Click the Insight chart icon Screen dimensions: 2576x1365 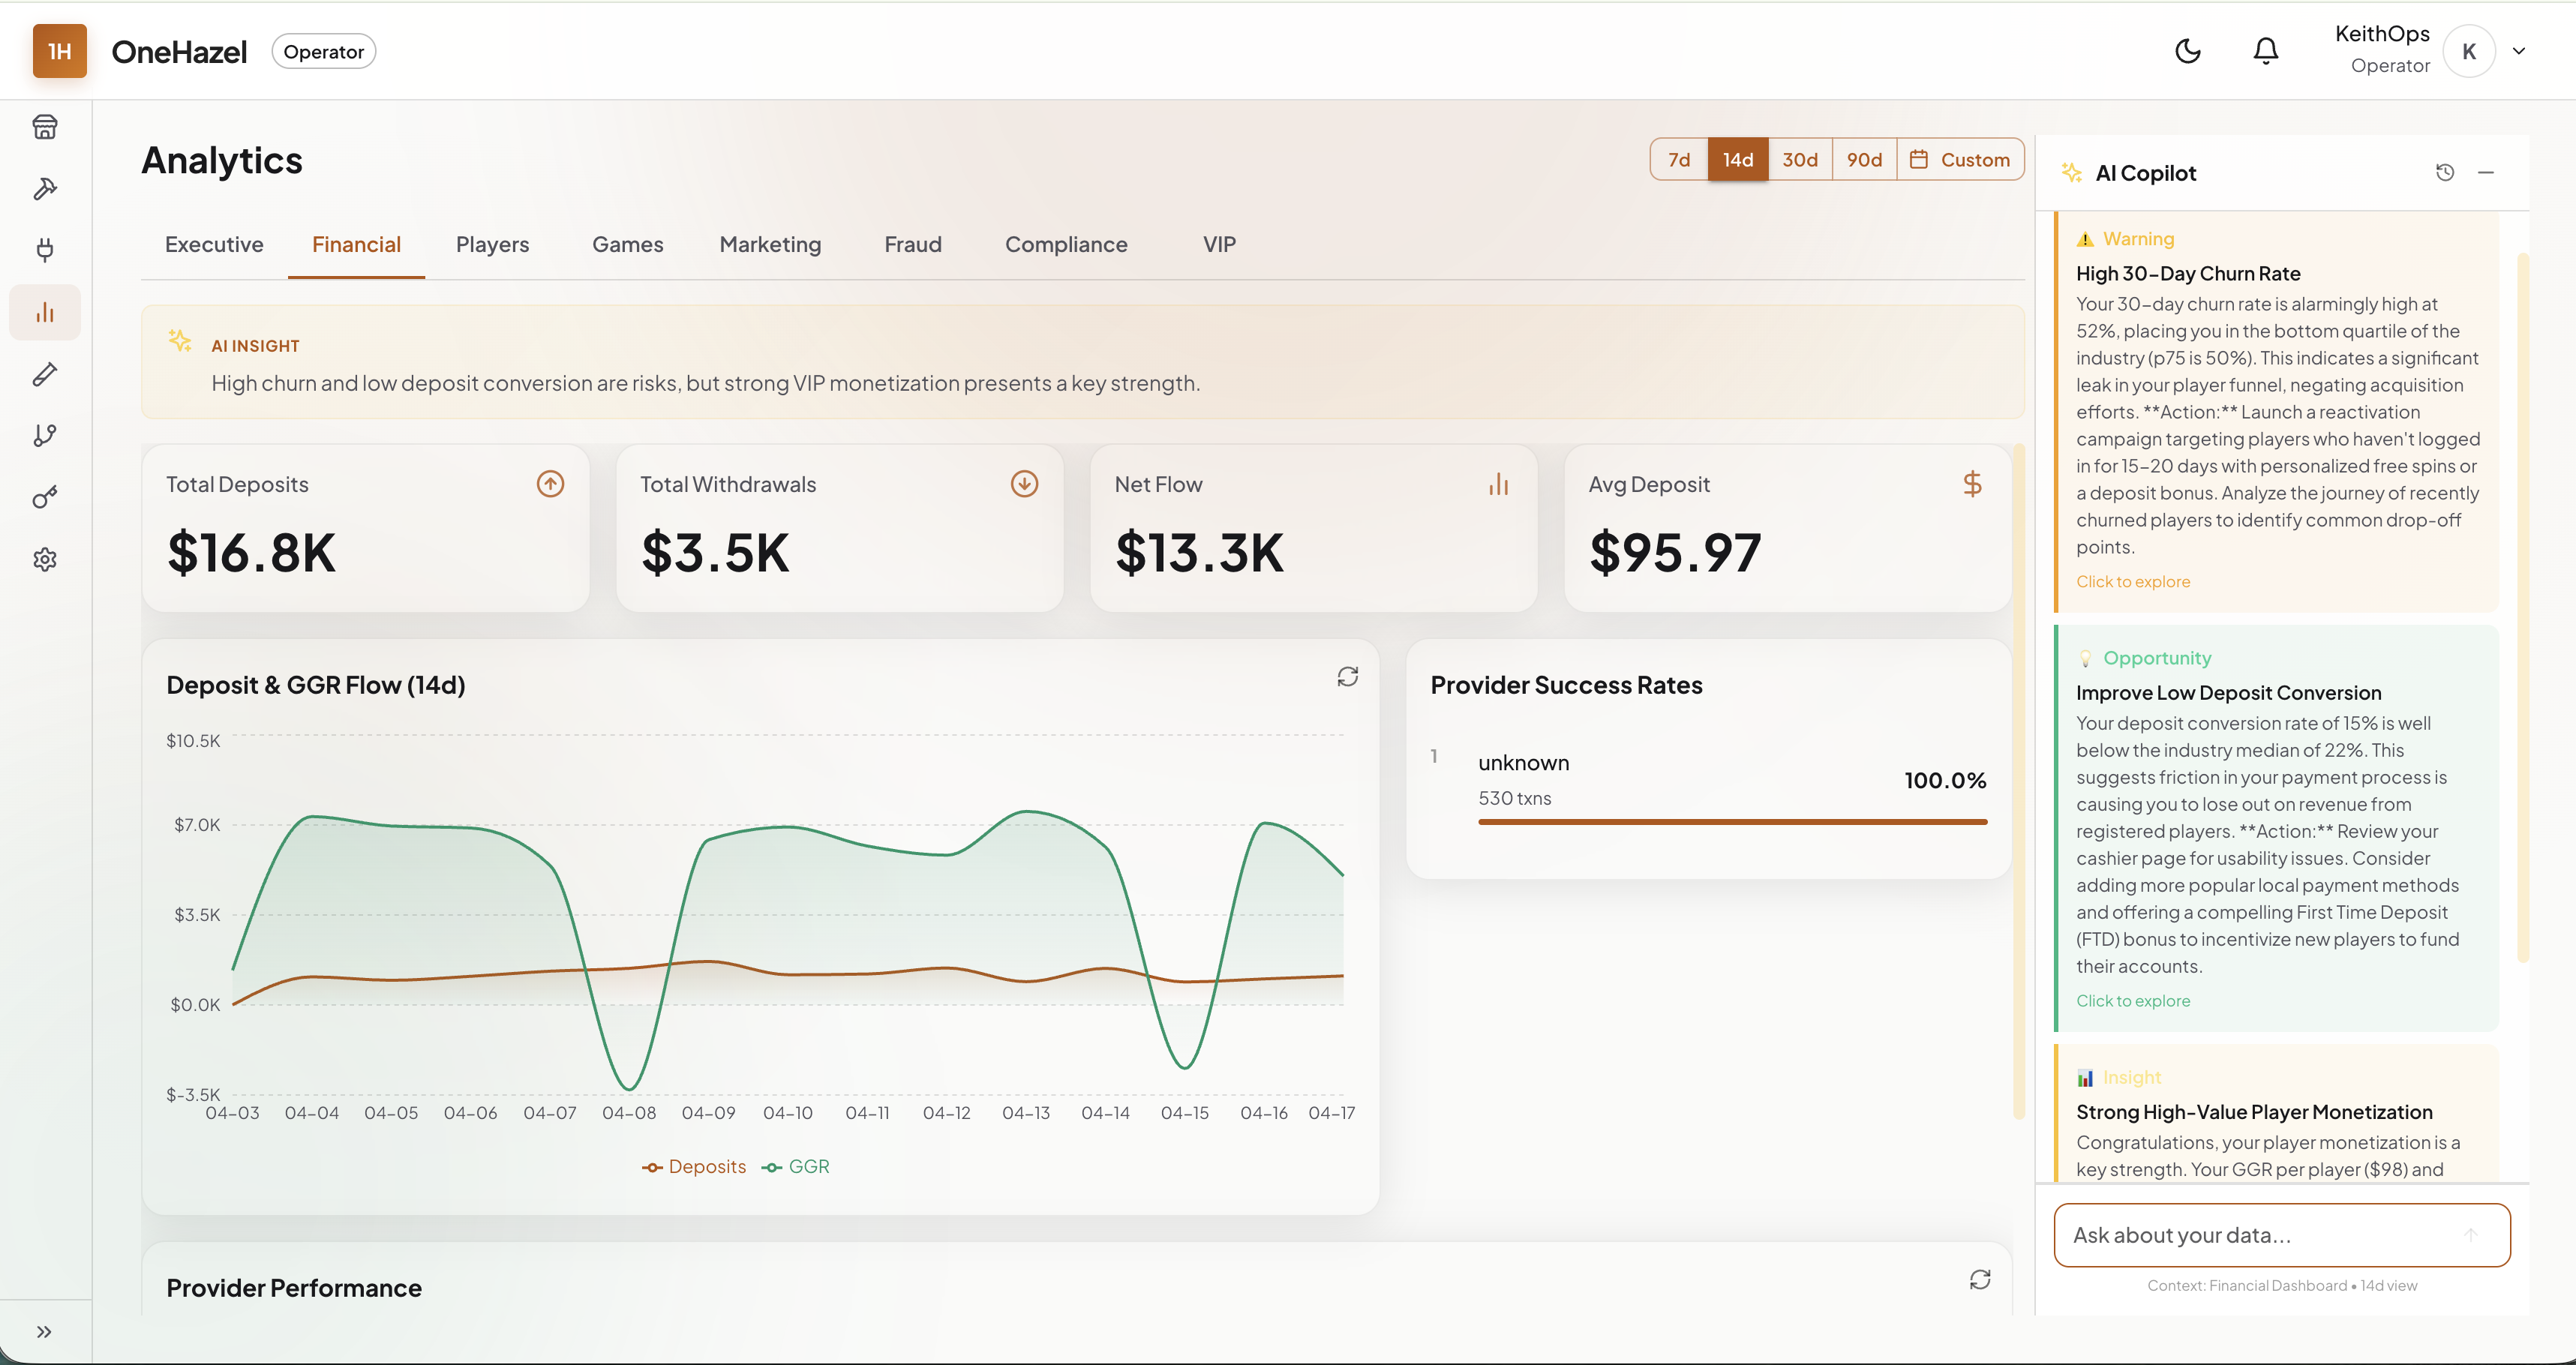[2085, 1077]
